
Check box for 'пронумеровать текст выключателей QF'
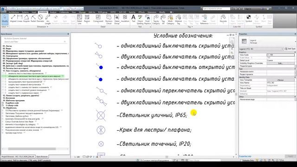[3, 82]
